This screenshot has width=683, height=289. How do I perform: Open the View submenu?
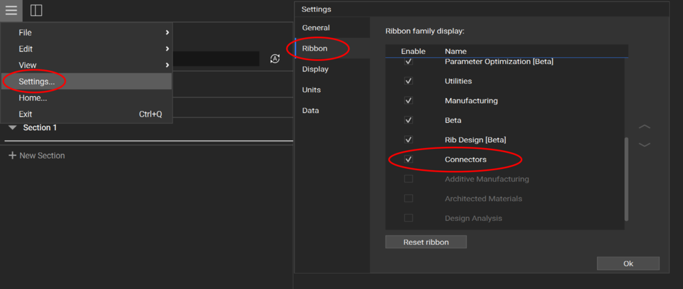point(87,65)
